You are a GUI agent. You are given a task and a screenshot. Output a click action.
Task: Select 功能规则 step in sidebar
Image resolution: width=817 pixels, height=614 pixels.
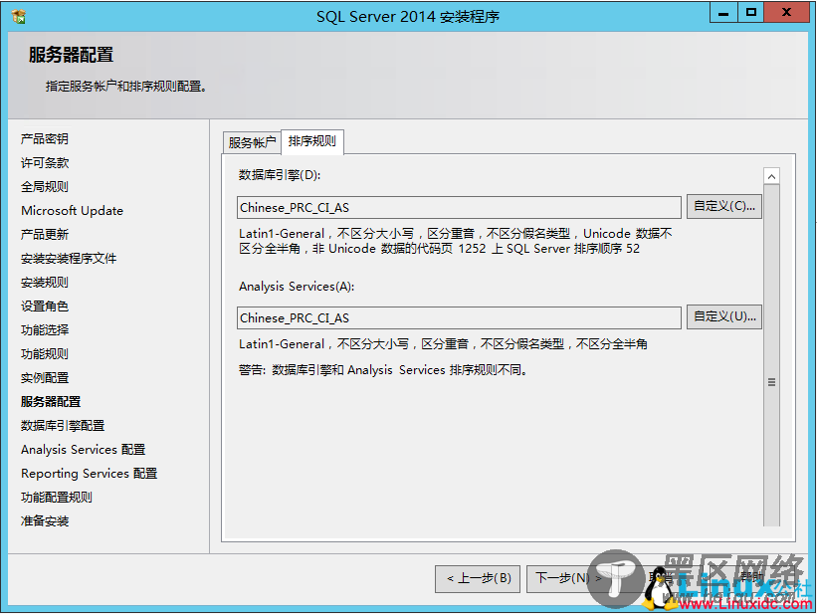tap(45, 354)
